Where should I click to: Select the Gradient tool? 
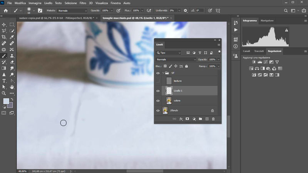point(4,68)
